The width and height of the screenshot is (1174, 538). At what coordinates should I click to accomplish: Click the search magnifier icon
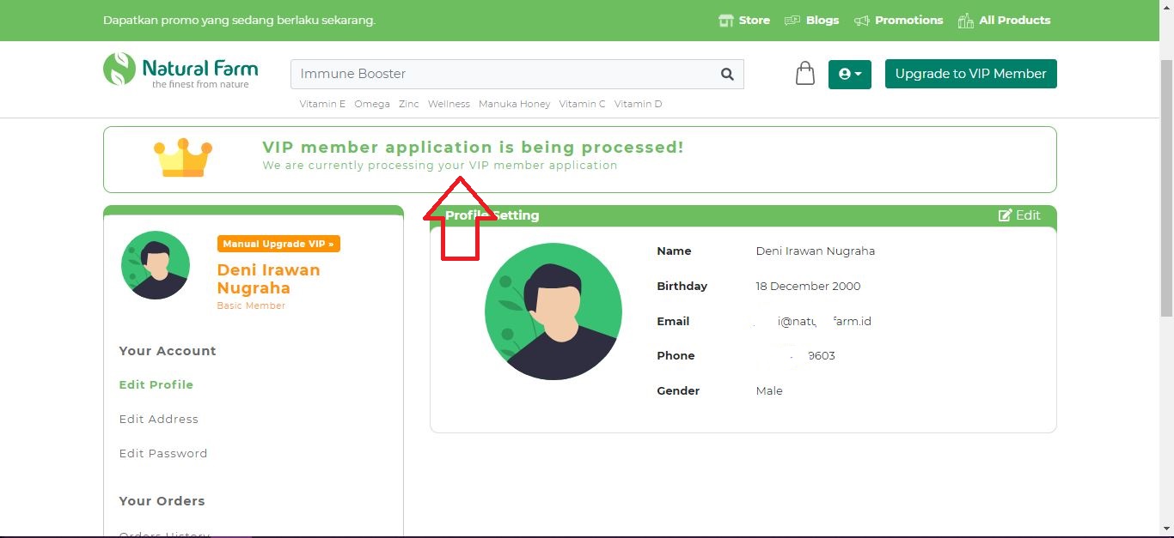[727, 74]
